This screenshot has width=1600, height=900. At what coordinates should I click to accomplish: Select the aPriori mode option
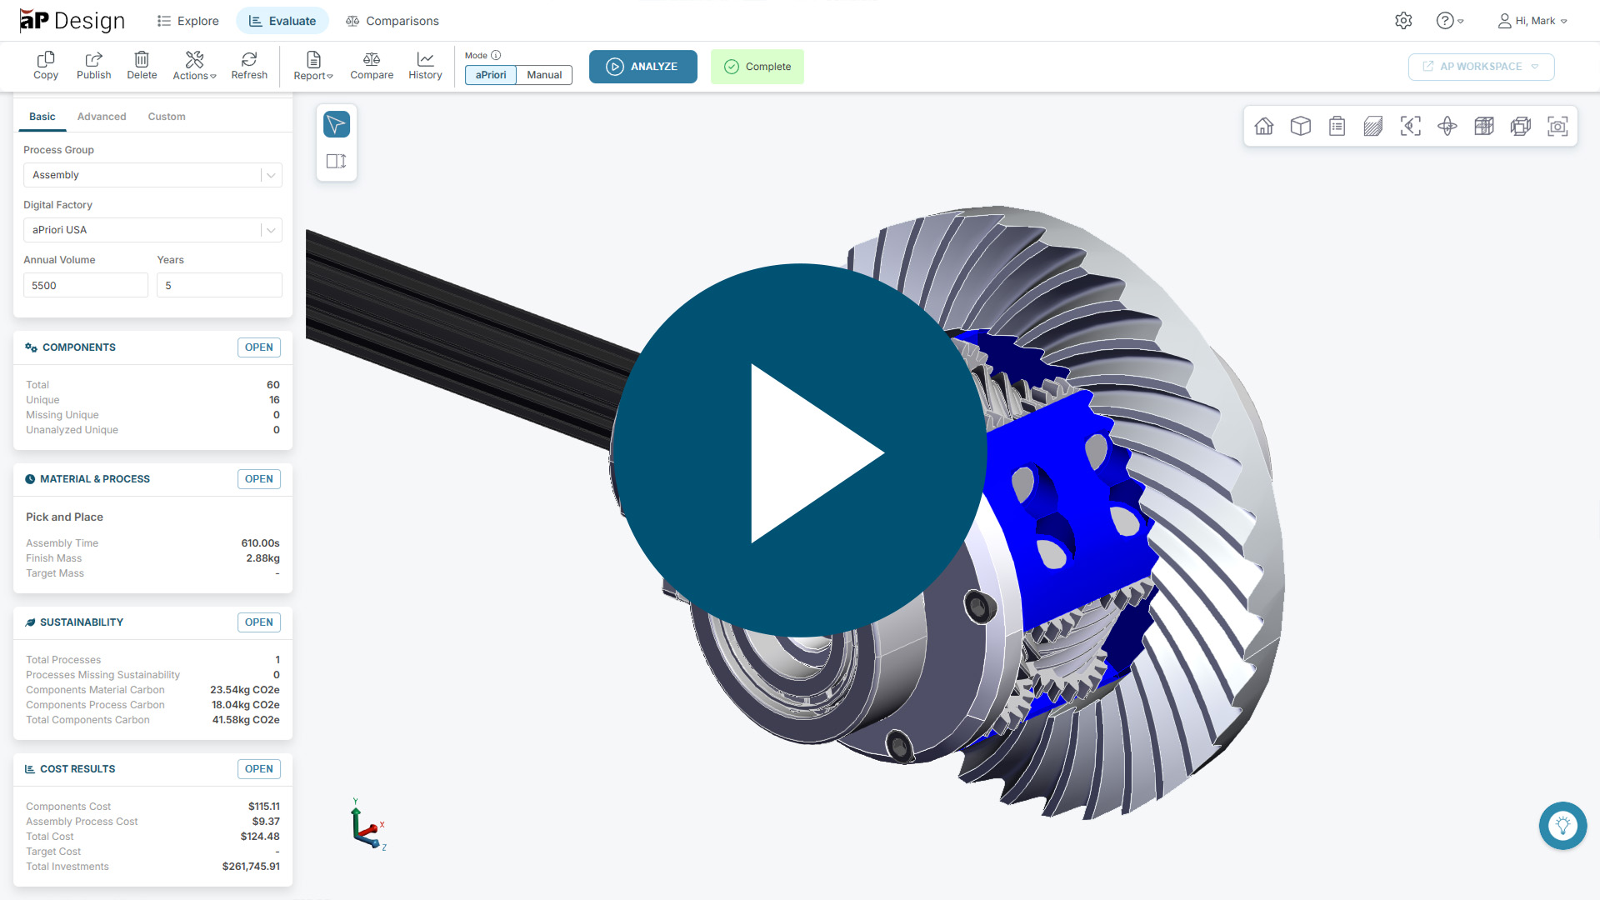click(491, 75)
